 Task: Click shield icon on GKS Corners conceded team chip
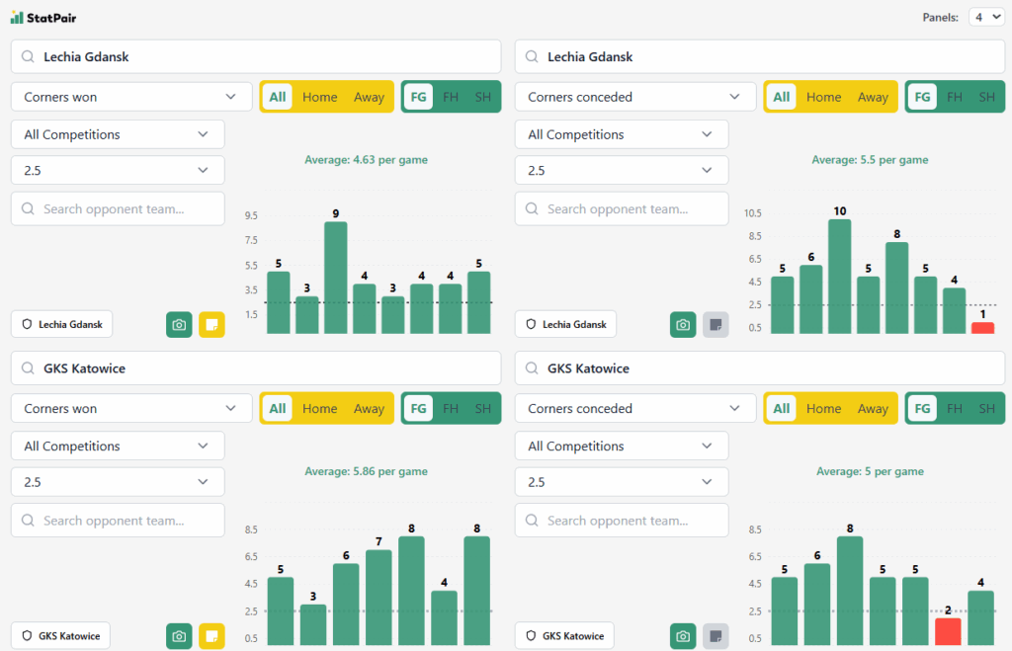(x=531, y=635)
